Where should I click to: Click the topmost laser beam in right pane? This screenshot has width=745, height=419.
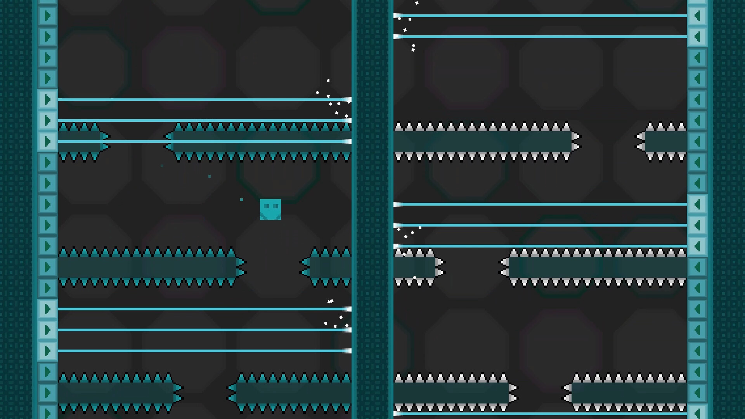543,16
